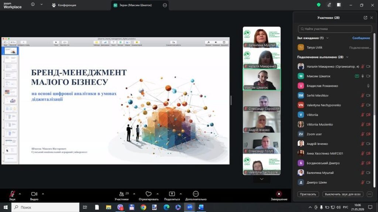Open the Отреагировать reactions button

148,195
